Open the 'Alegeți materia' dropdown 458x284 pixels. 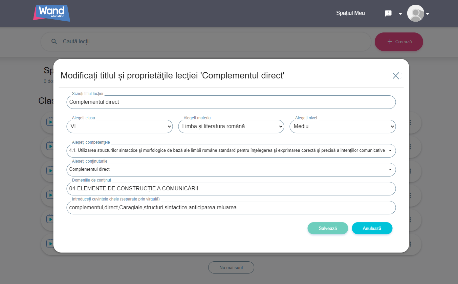coord(231,126)
